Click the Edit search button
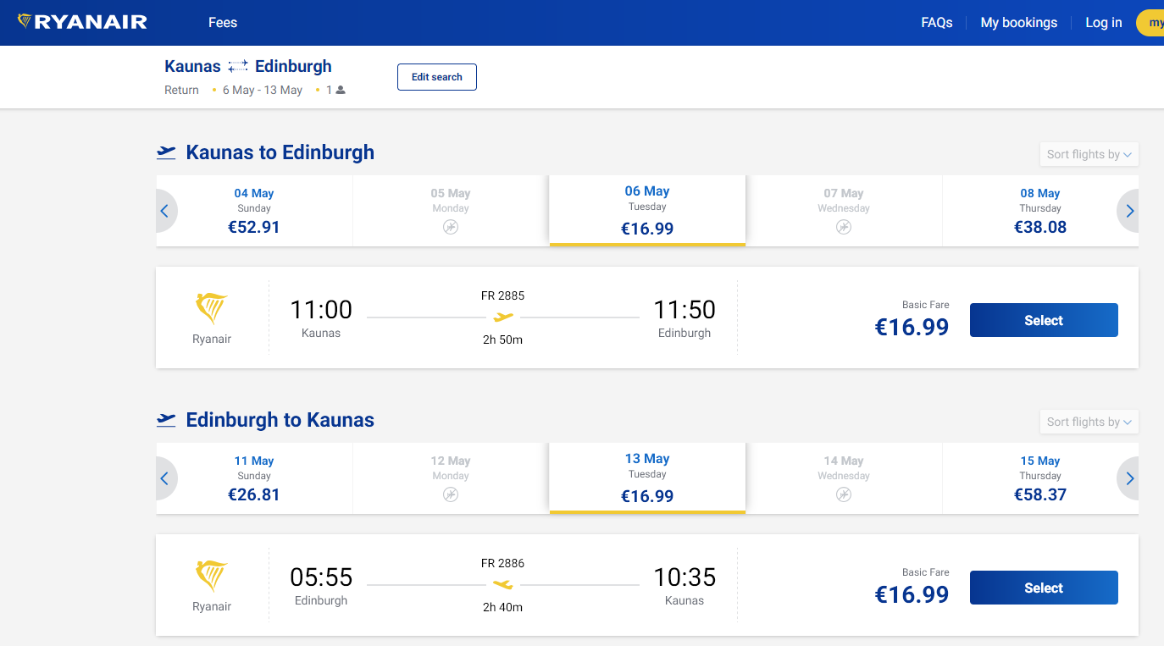 click(x=436, y=77)
